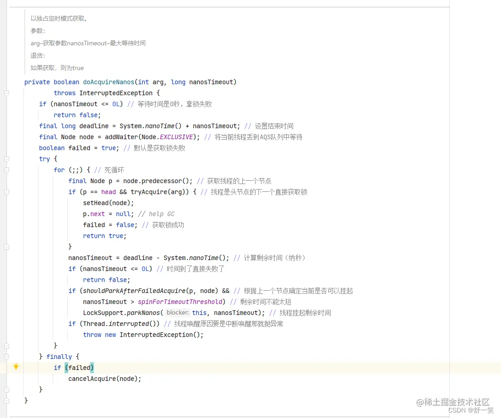Click spinForTimeoutThreshold field reference

click(180, 302)
